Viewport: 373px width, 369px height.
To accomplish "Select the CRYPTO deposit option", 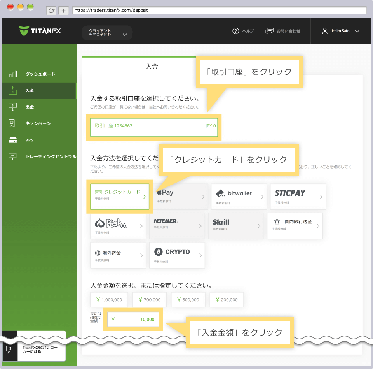I will [x=177, y=255].
